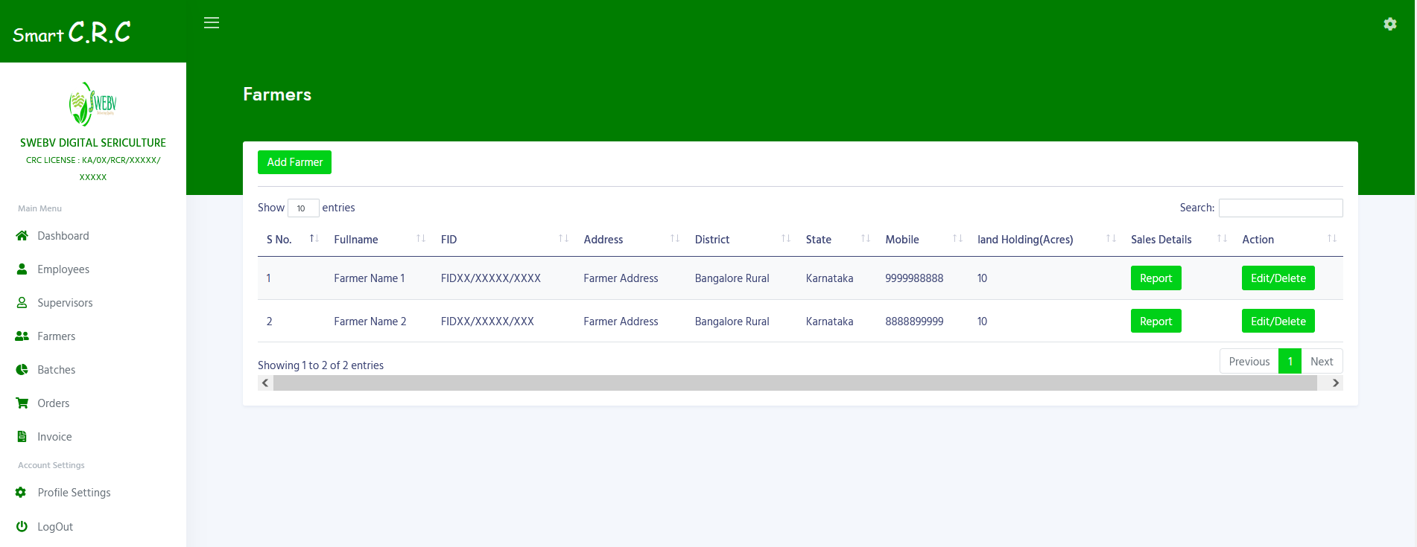Image resolution: width=1417 pixels, height=547 pixels.
Task: Click the Next pagination button
Action: click(1321, 362)
